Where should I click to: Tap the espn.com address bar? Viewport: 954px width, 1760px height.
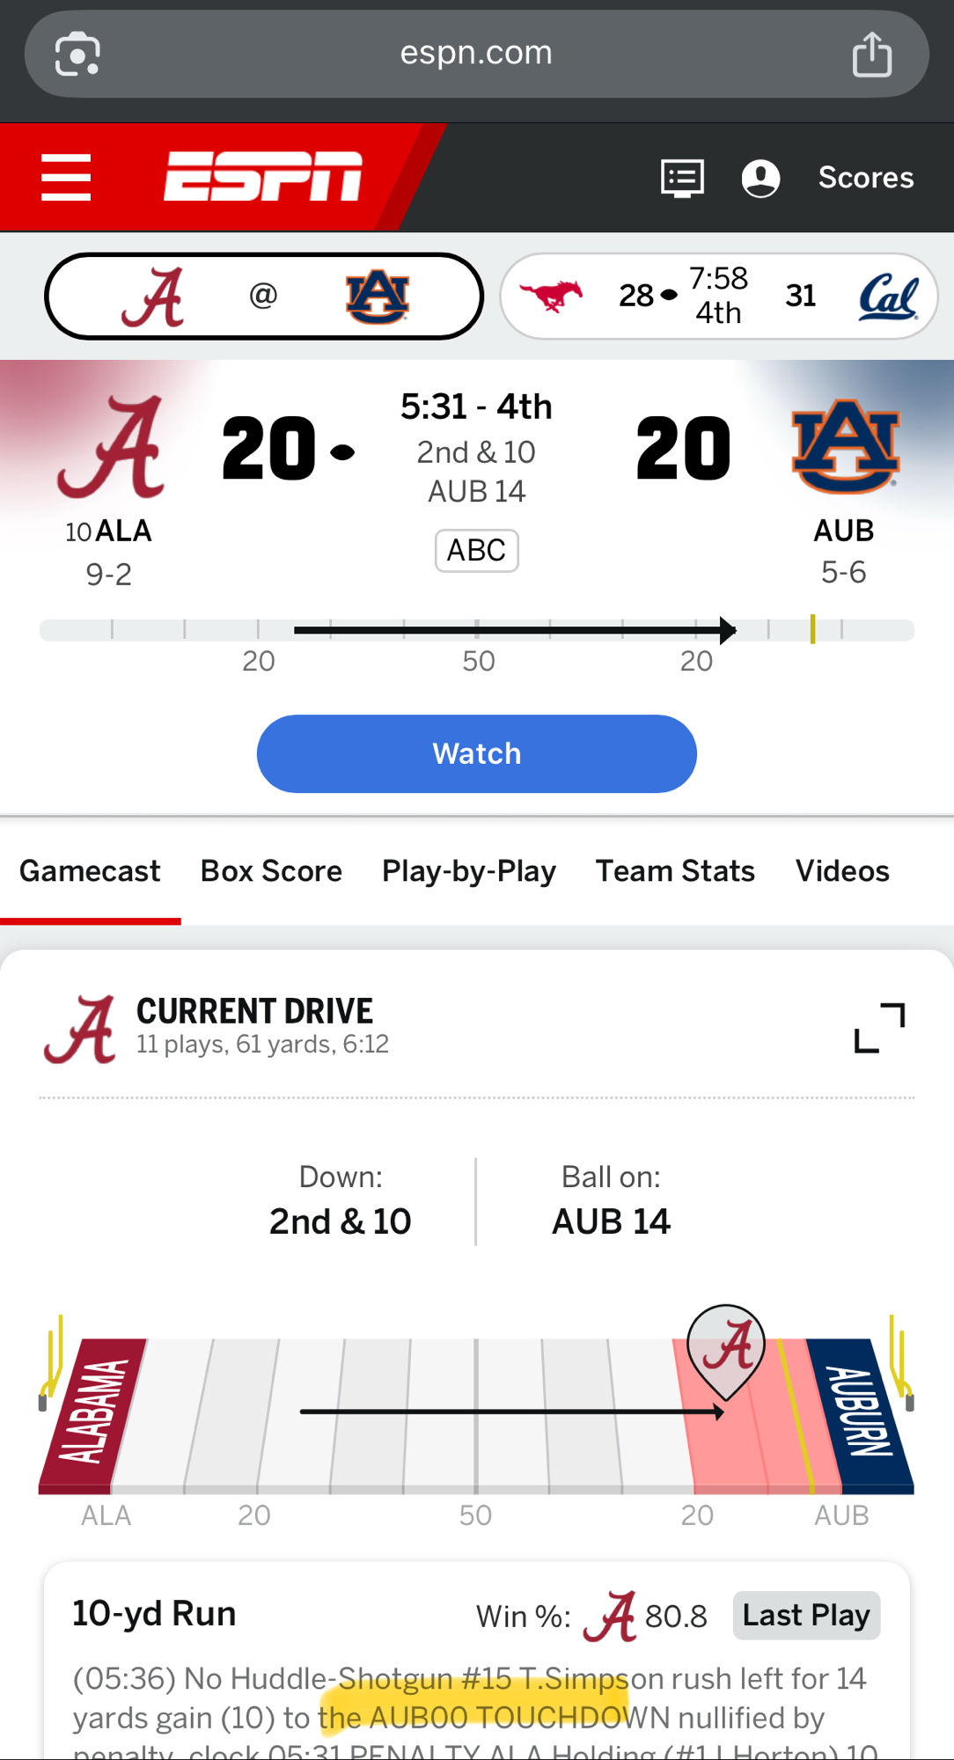coord(476,54)
